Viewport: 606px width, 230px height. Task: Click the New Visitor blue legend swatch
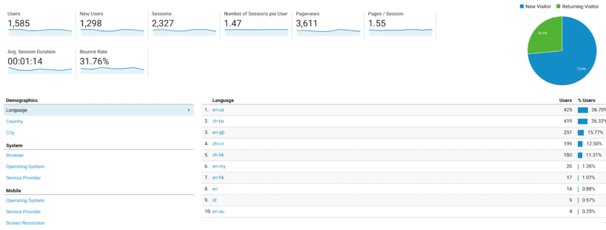[522, 6]
